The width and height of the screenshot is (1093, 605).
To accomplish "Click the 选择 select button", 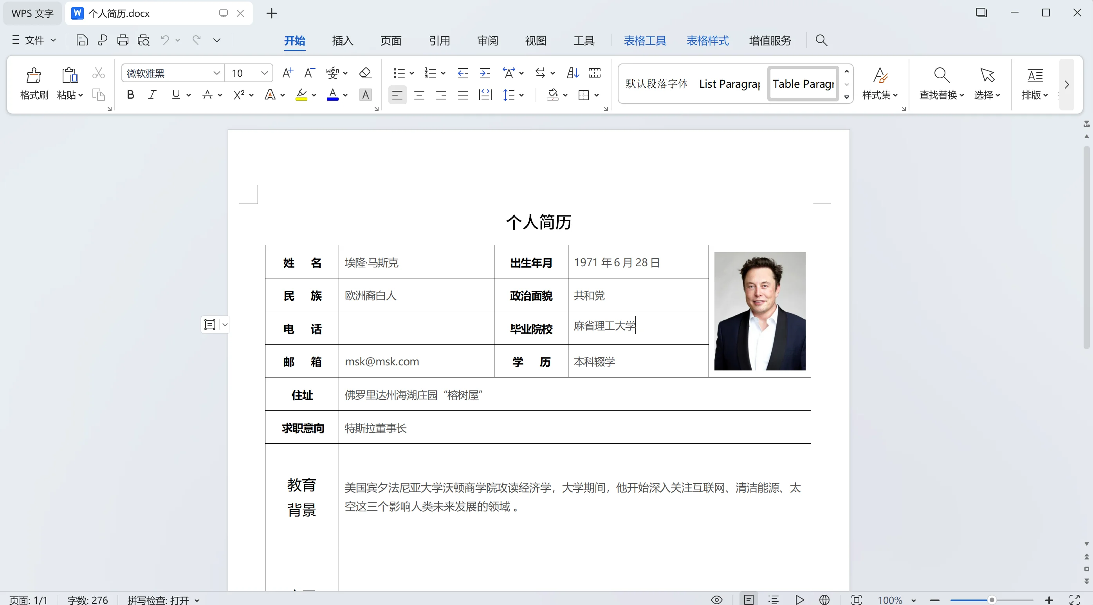I will click(x=987, y=84).
